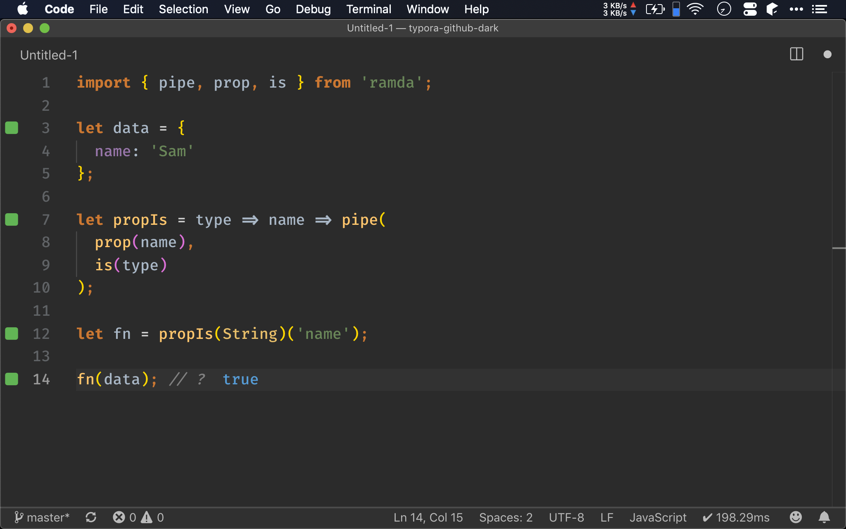Open the Wi-Fi menu bar icon
Screen dimensions: 846x529
coord(695,9)
